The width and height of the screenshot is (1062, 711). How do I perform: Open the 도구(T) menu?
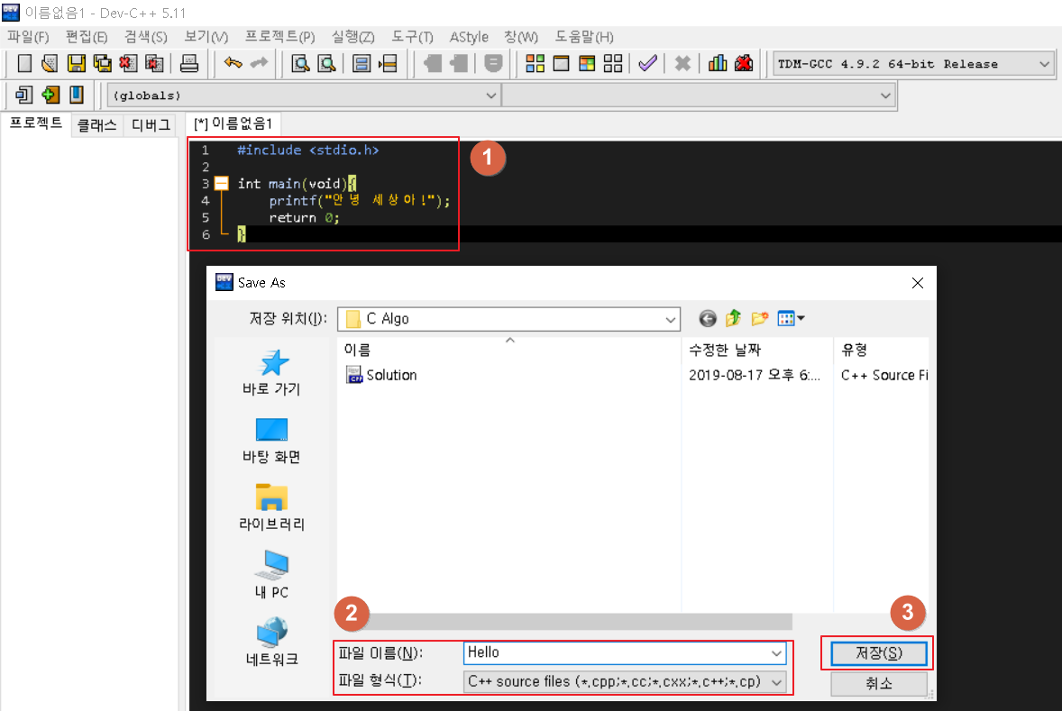(x=413, y=37)
